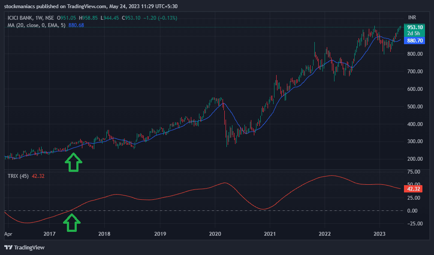Click the 200.00 price scale label
This screenshot has height=255, width=434.
coord(415,159)
